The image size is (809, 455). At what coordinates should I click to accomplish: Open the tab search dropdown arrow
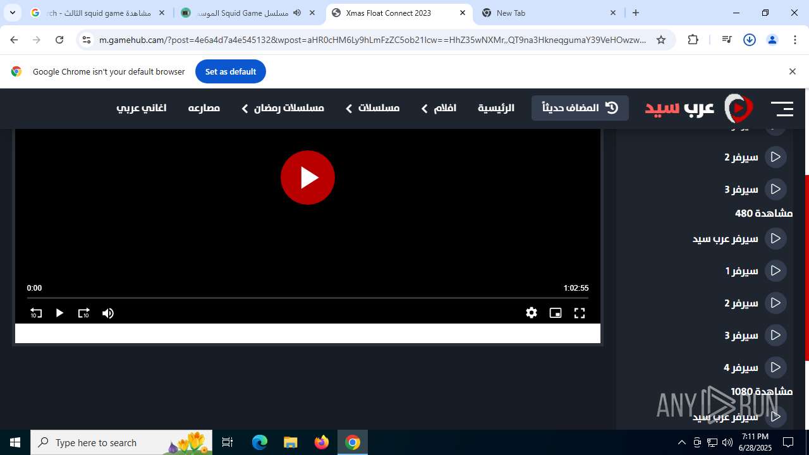point(12,13)
